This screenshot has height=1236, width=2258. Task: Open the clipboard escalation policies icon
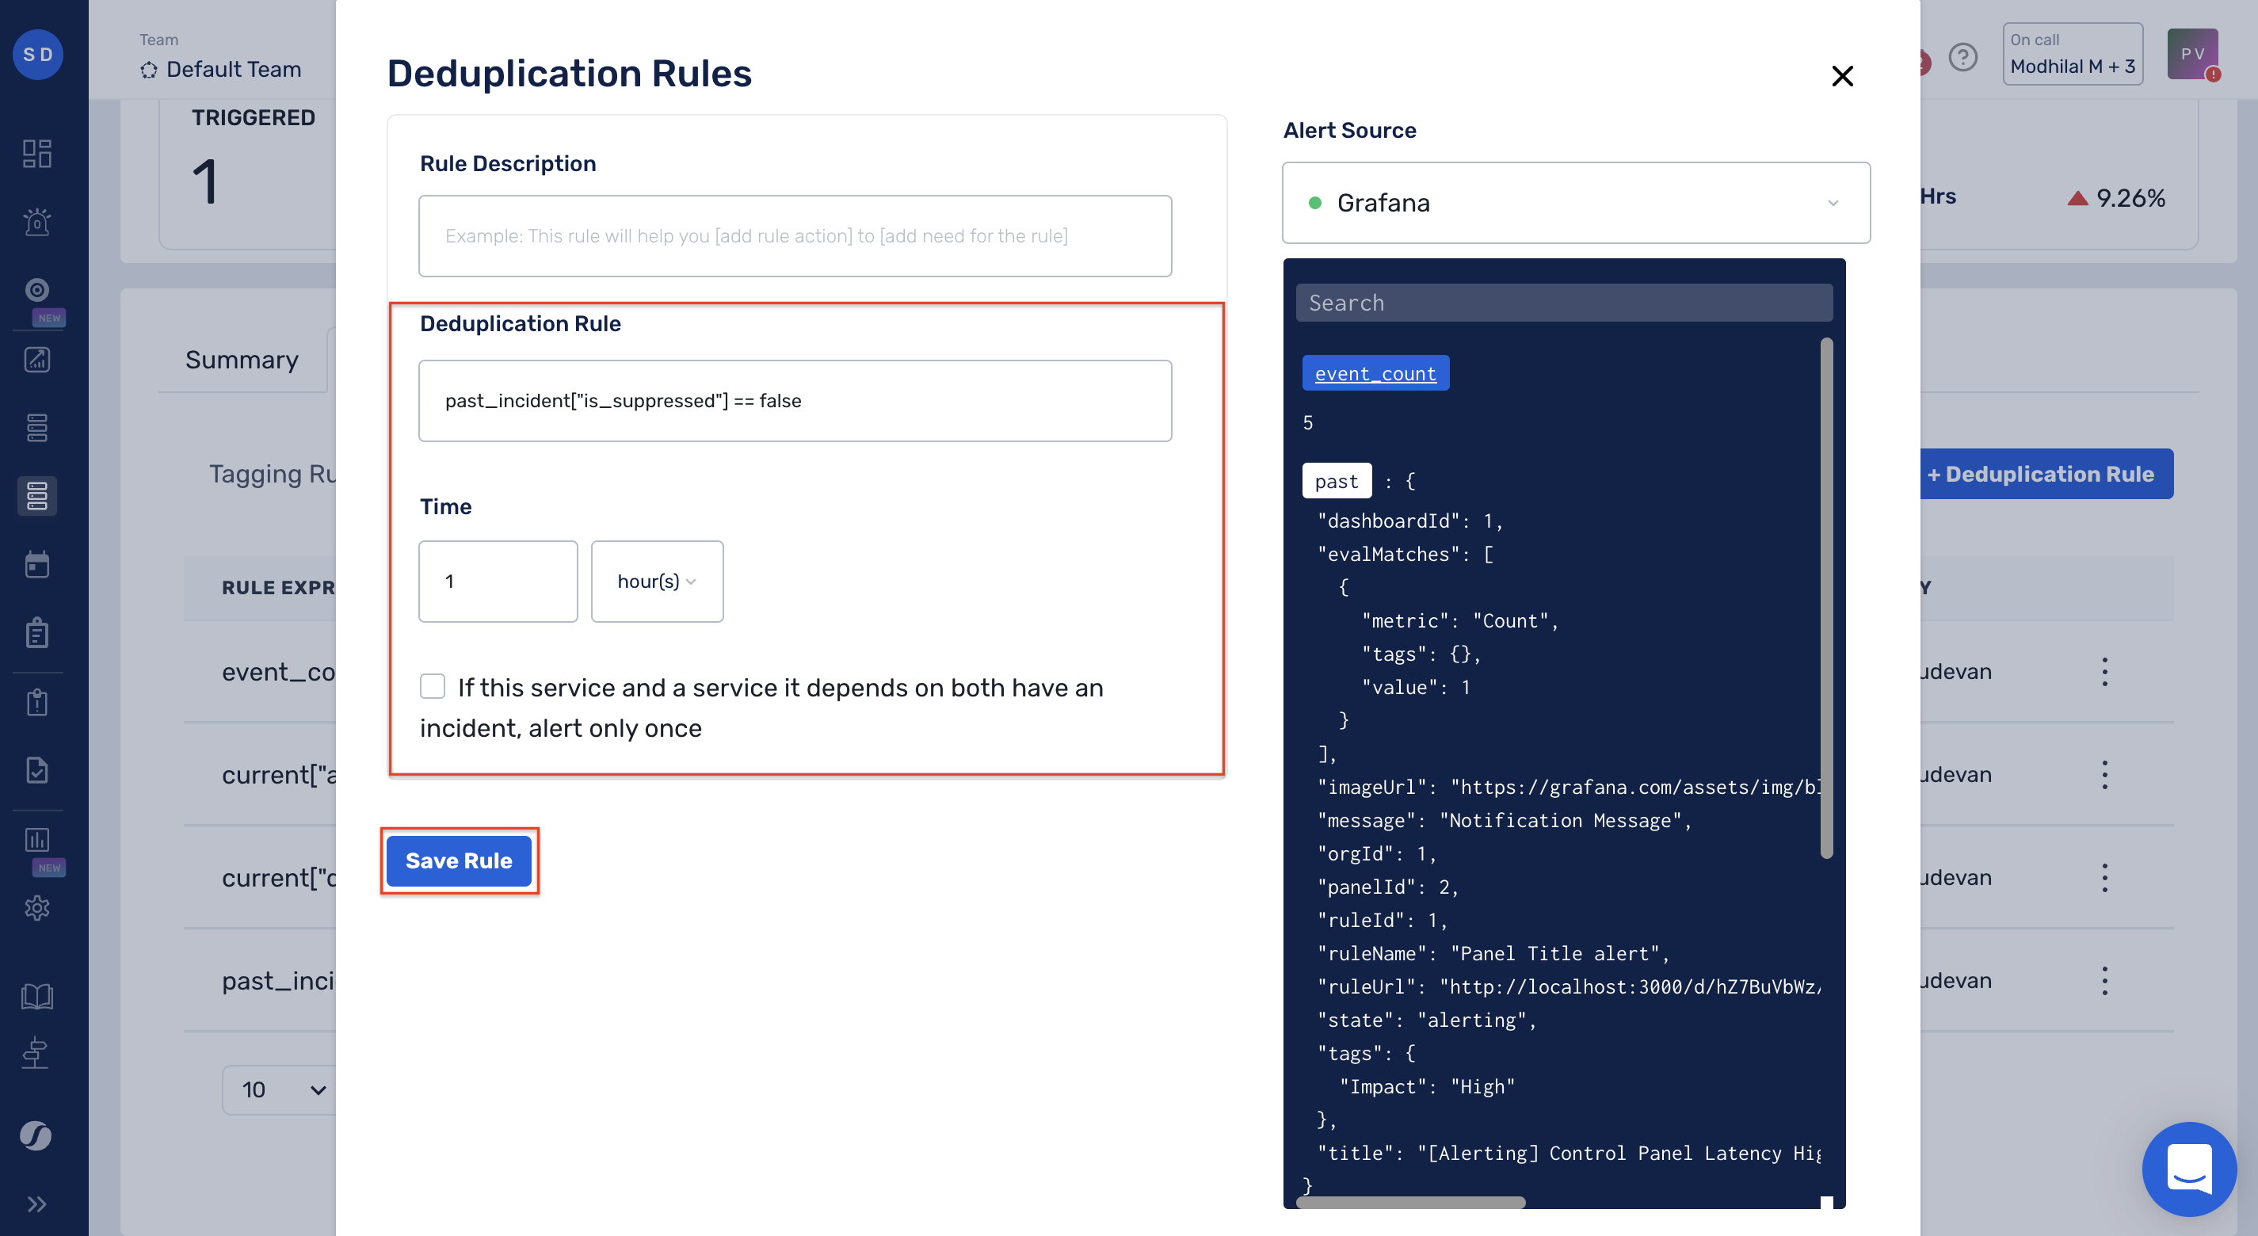[x=36, y=632]
